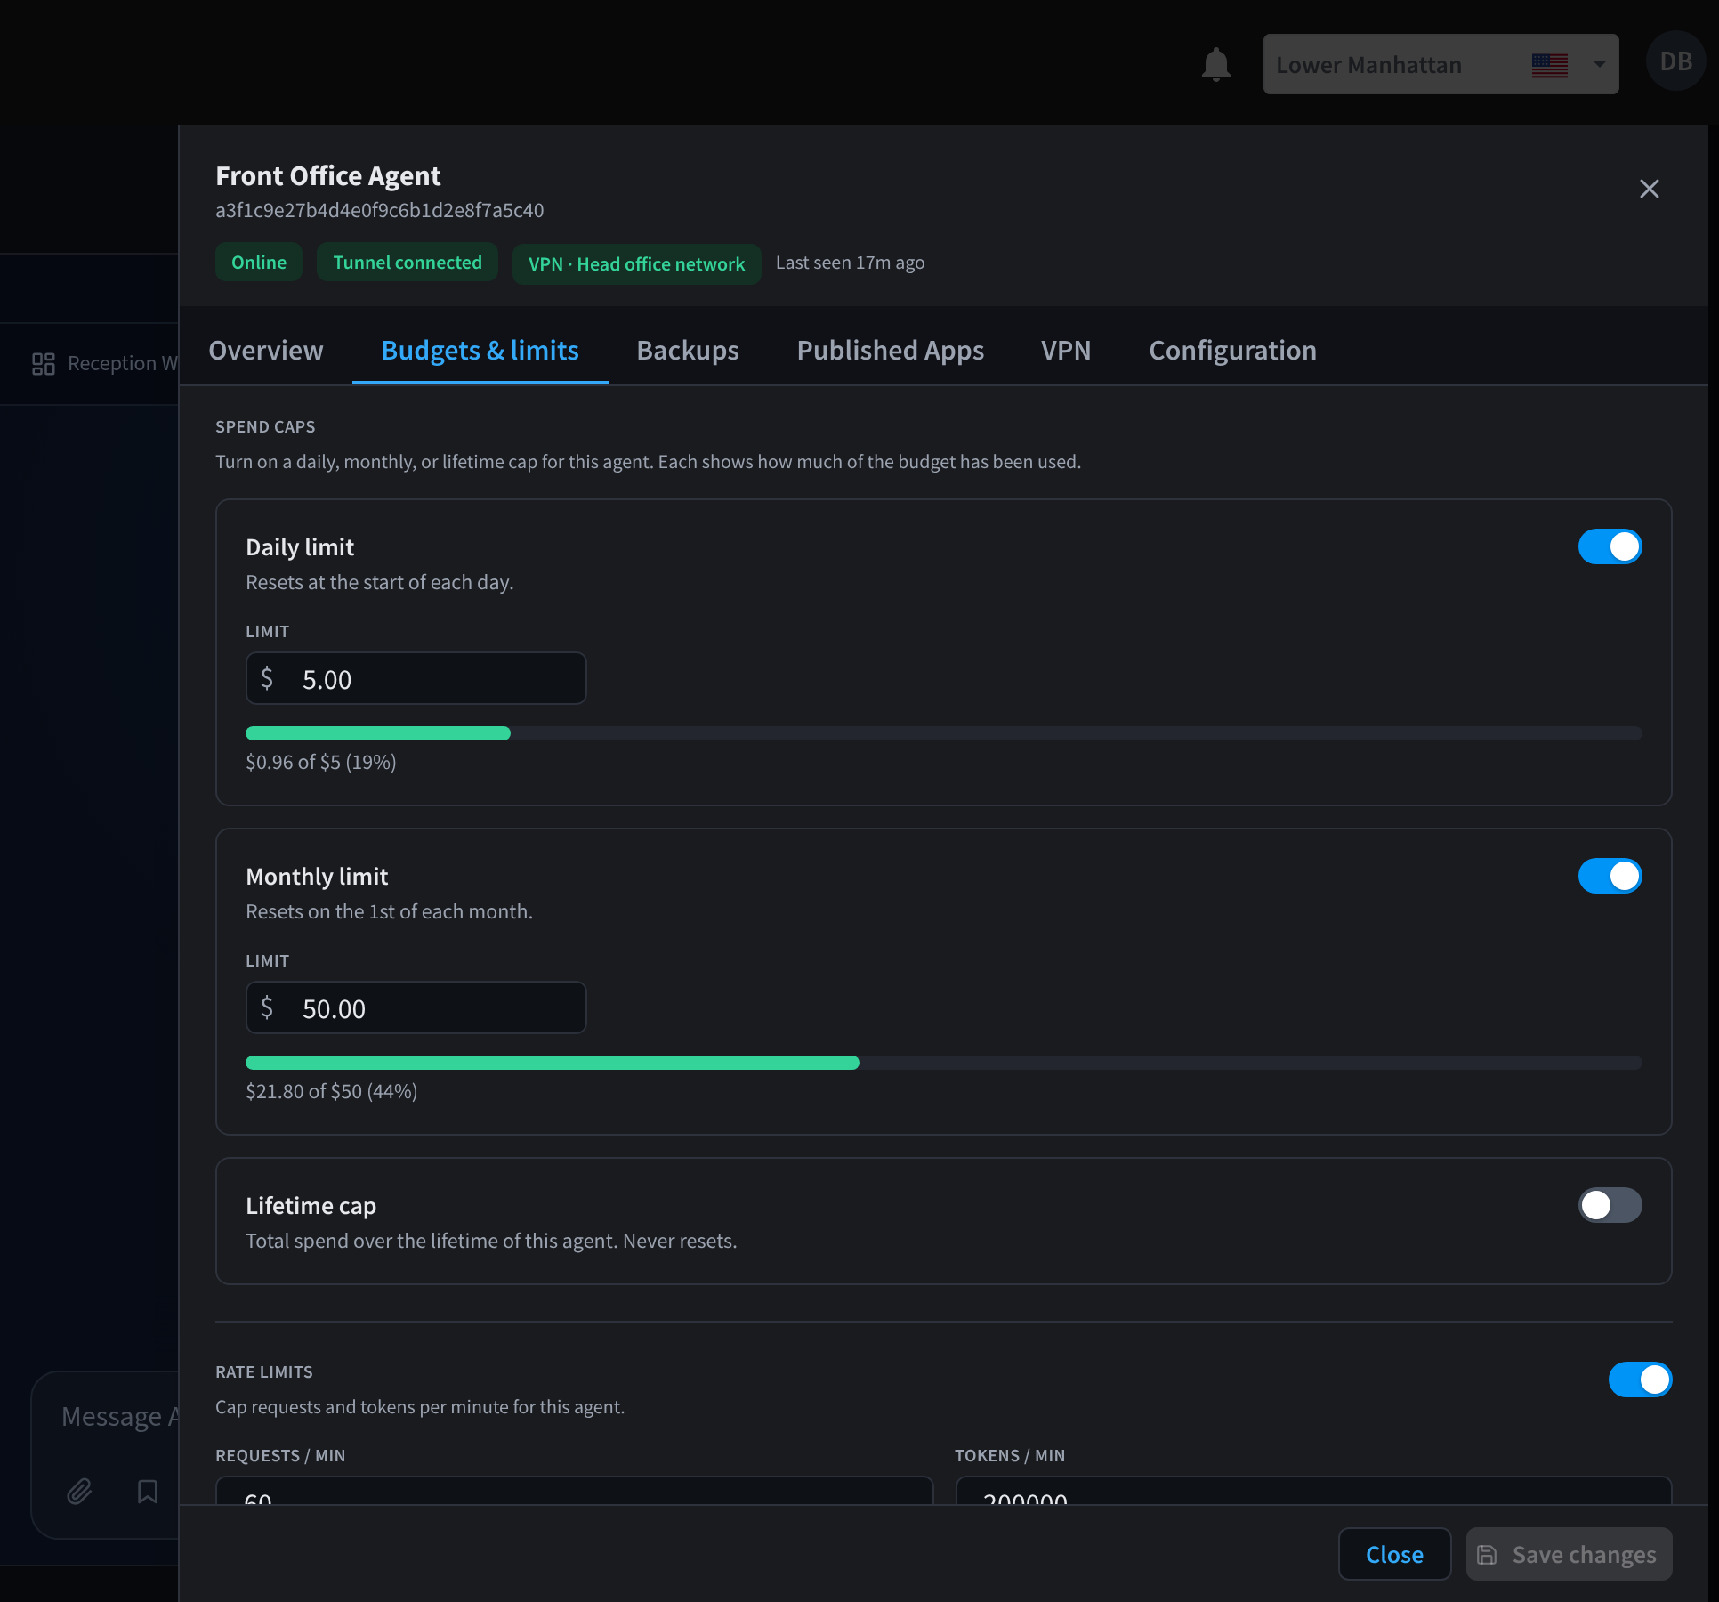
Task: Click the Reception workspace item in sidebar
Action: (105, 364)
